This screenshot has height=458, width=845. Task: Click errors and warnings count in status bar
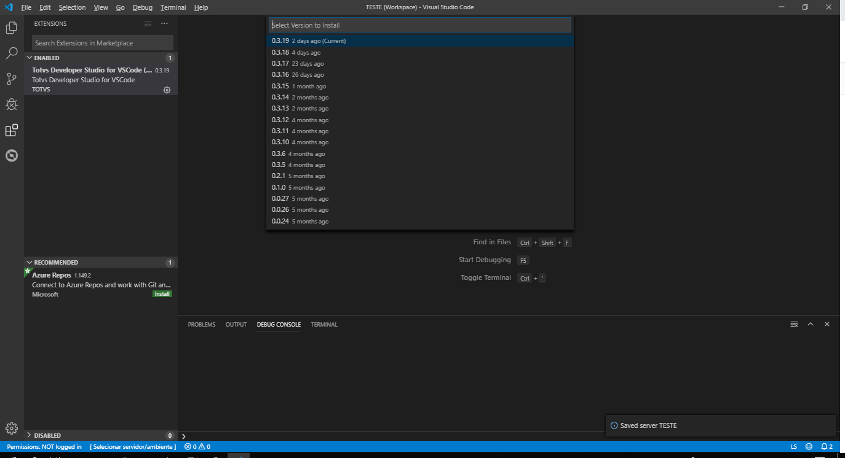pos(197,446)
